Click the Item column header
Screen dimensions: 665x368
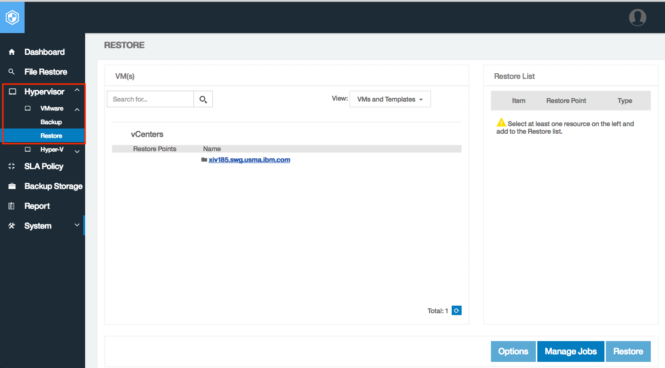(519, 101)
